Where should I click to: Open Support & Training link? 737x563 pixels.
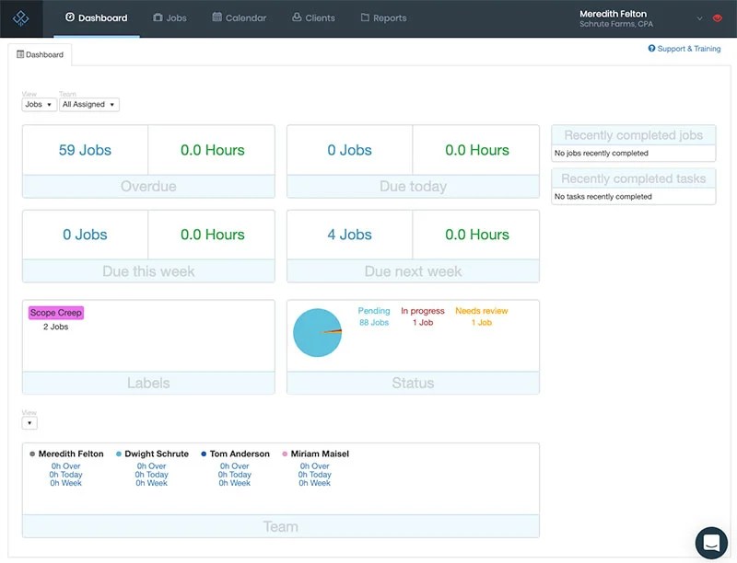(684, 49)
